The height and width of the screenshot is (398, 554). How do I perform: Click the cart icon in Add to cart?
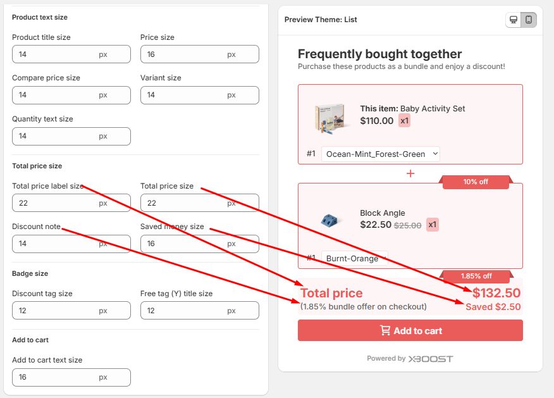pos(385,330)
